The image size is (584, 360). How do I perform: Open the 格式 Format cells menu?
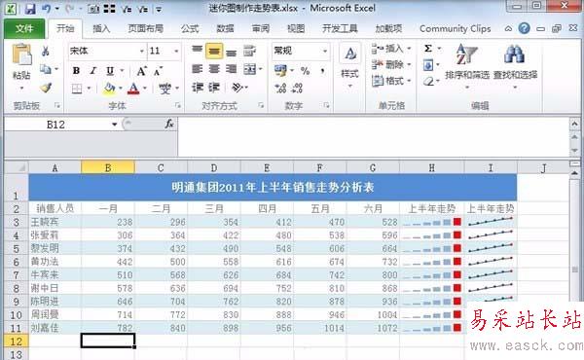point(391,81)
